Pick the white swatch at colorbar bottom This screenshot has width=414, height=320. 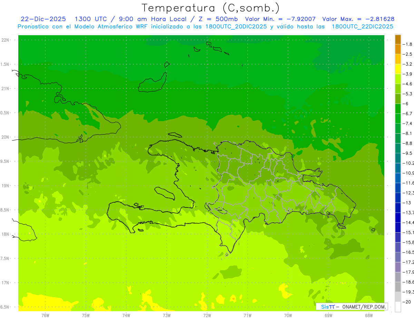tap(398, 307)
